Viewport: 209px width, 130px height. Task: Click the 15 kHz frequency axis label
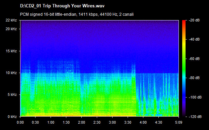[11, 51]
